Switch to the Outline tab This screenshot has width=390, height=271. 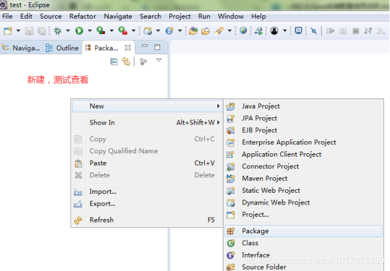[x=62, y=48]
